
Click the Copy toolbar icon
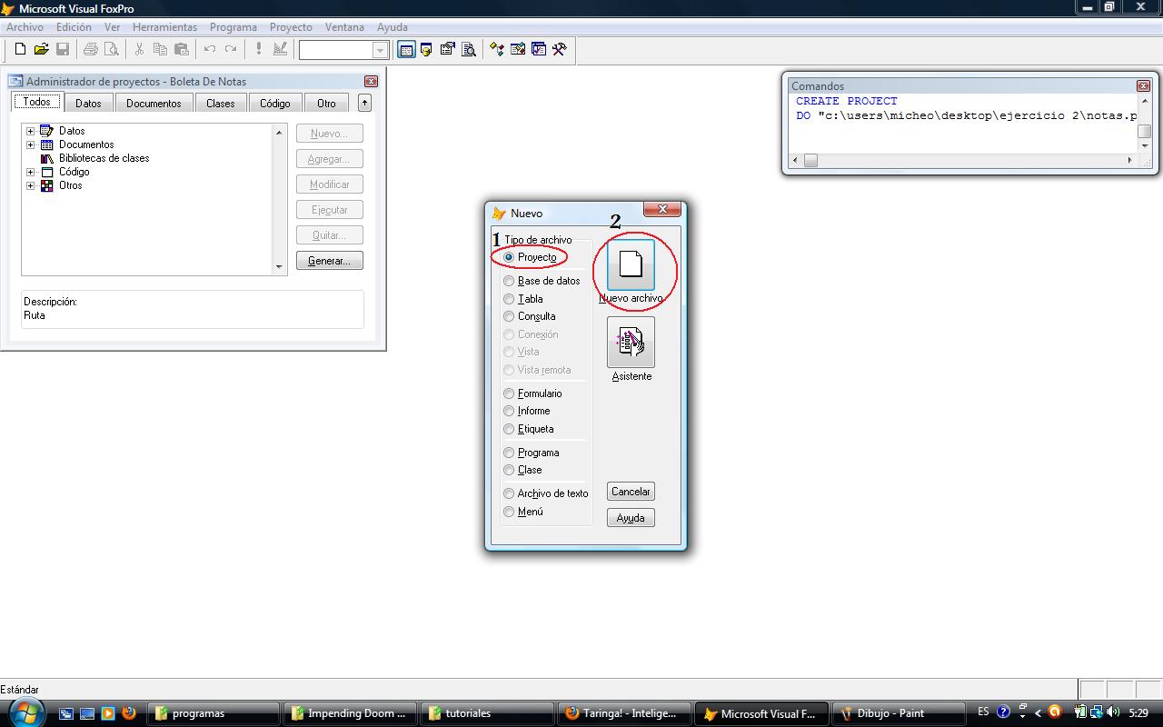click(x=160, y=49)
